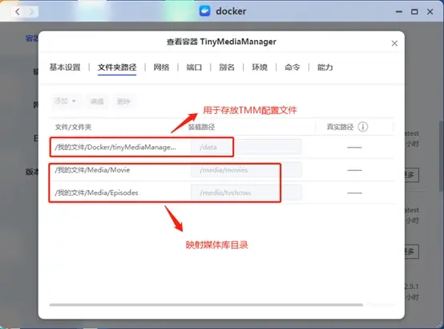Select the /我的文件/Media/Movie folder row
This screenshot has height=329, width=444.
point(221,170)
